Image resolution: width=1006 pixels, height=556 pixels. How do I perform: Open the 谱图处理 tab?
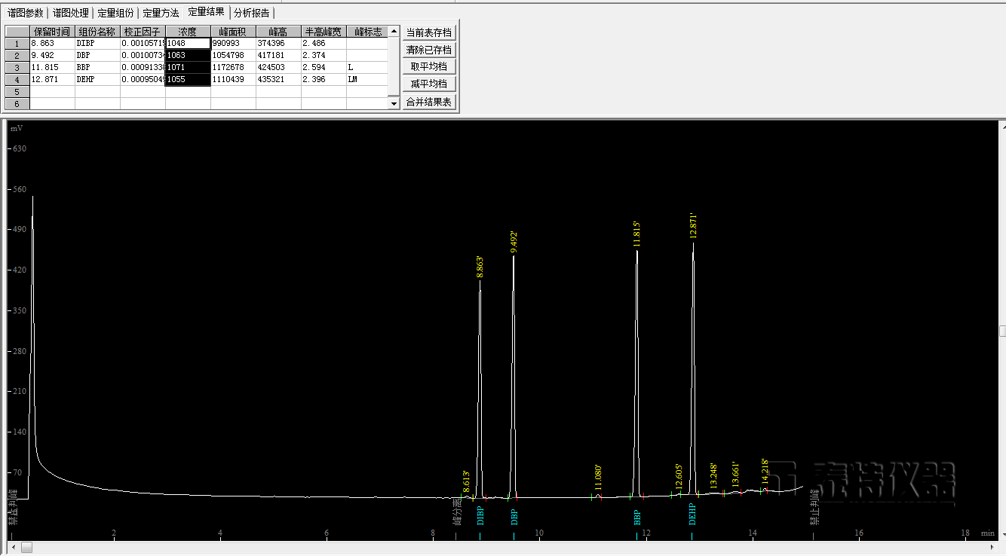(x=71, y=13)
